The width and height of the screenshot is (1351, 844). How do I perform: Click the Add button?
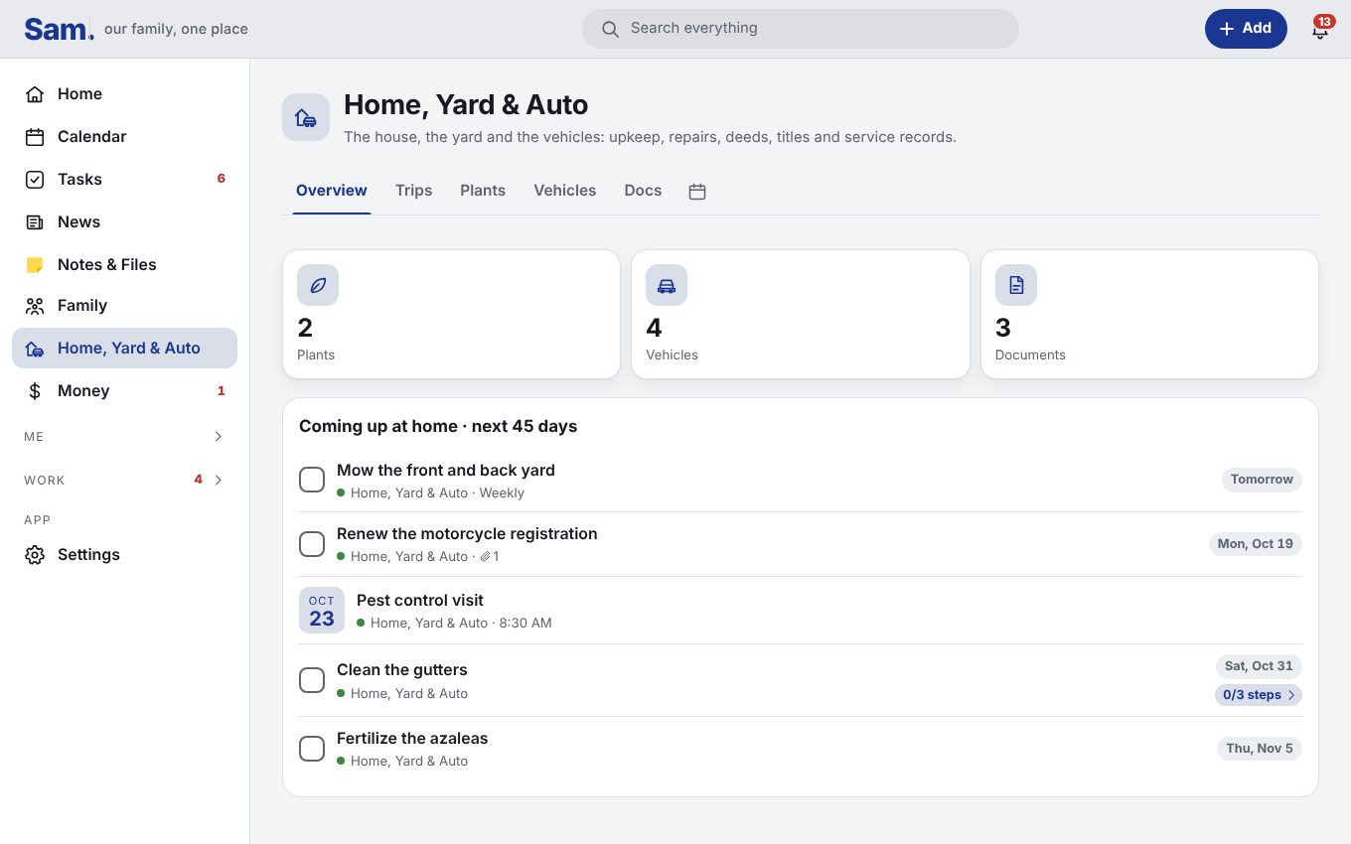point(1246,29)
